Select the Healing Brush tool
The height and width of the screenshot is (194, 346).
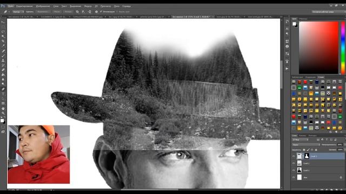[3, 51]
